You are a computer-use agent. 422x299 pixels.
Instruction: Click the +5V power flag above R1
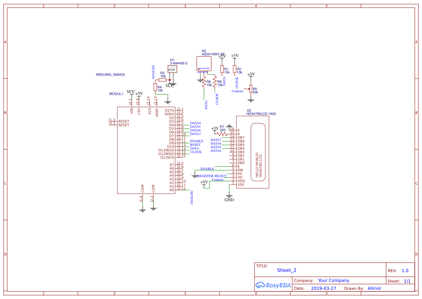pyautogui.click(x=221, y=56)
